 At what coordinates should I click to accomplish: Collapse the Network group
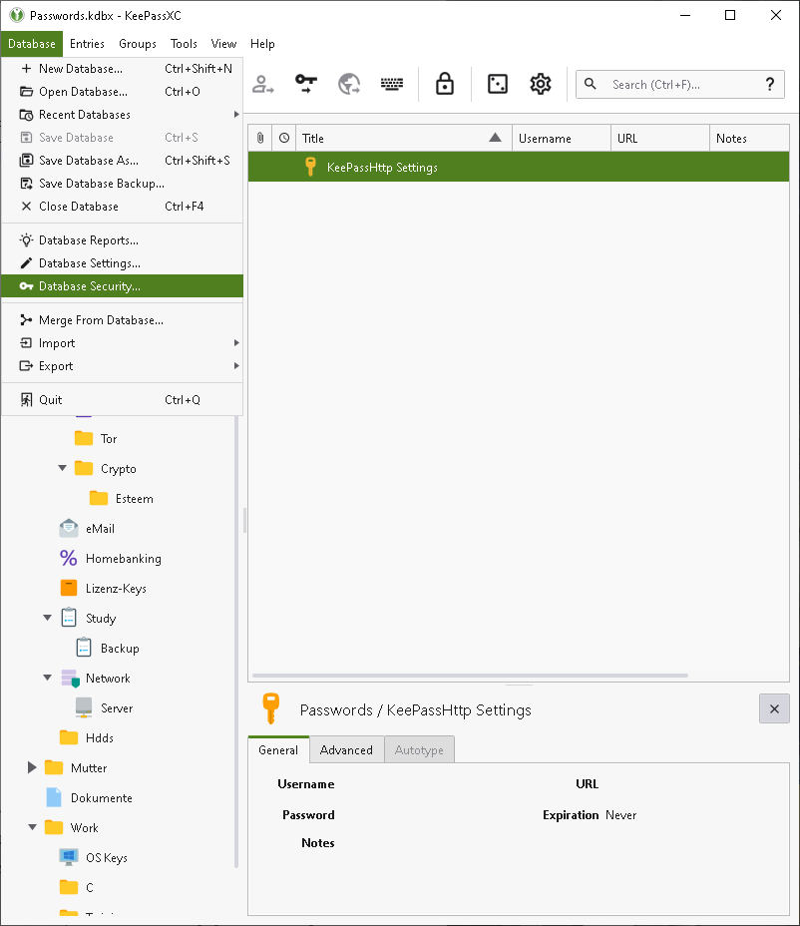click(47, 678)
